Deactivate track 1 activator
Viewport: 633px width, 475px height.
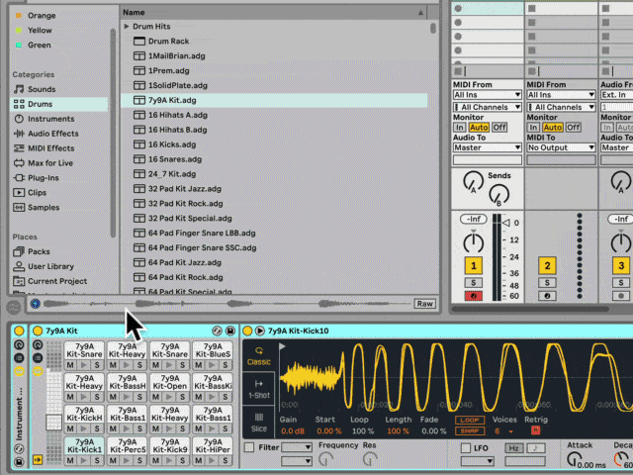[473, 266]
